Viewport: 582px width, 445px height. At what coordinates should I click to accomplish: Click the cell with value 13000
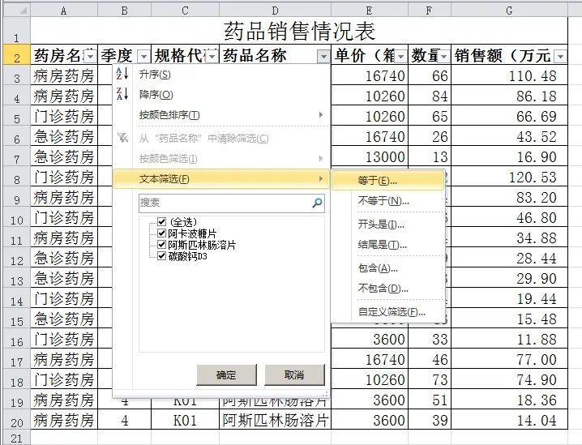(370, 156)
